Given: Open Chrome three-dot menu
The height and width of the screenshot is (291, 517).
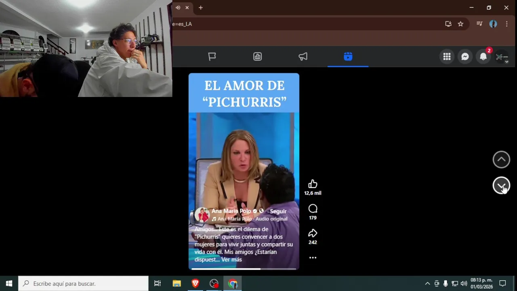Looking at the screenshot, I should coord(506,24).
